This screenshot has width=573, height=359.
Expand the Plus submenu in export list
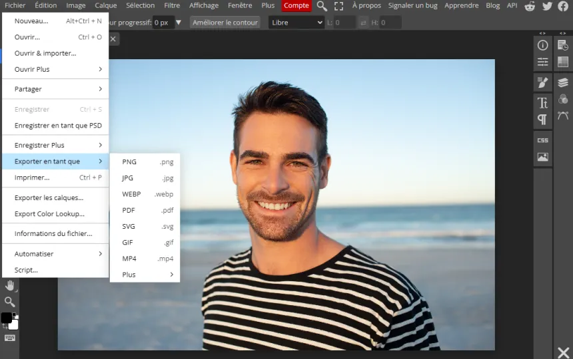click(x=145, y=275)
